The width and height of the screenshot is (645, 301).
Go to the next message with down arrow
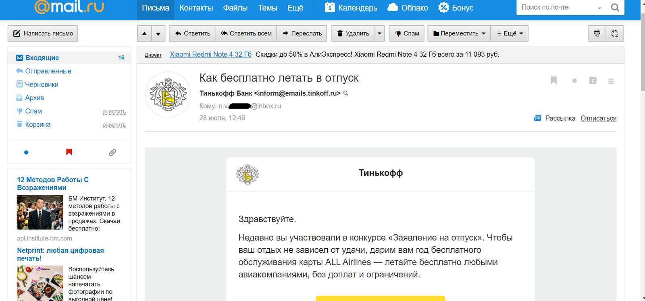click(158, 33)
